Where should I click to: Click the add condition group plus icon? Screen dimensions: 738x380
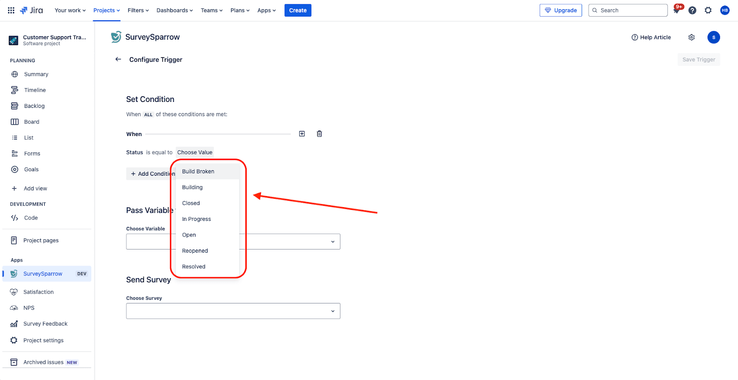(302, 134)
